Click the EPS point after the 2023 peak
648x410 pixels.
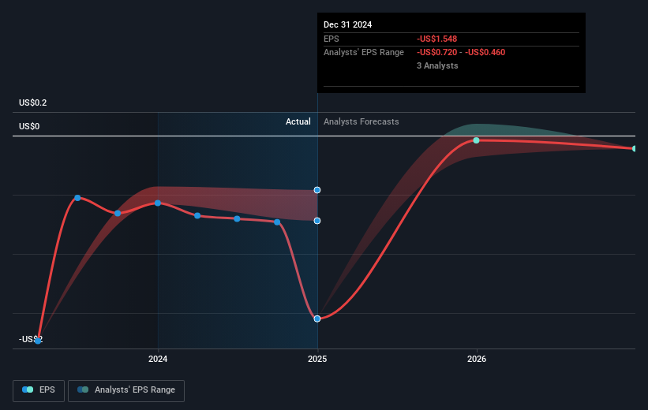coord(118,213)
